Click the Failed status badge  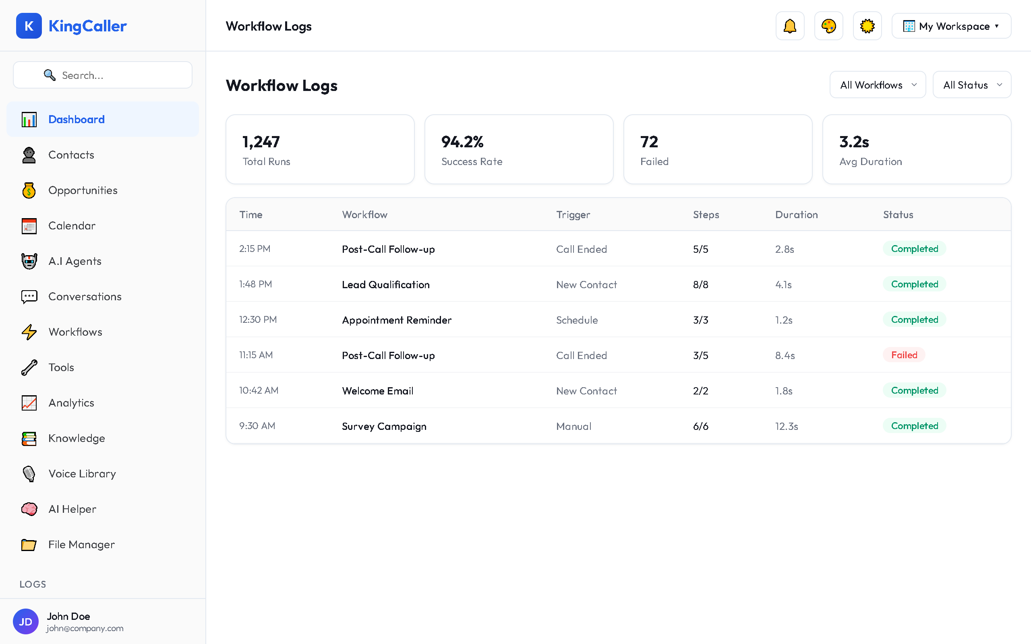click(x=904, y=355)
